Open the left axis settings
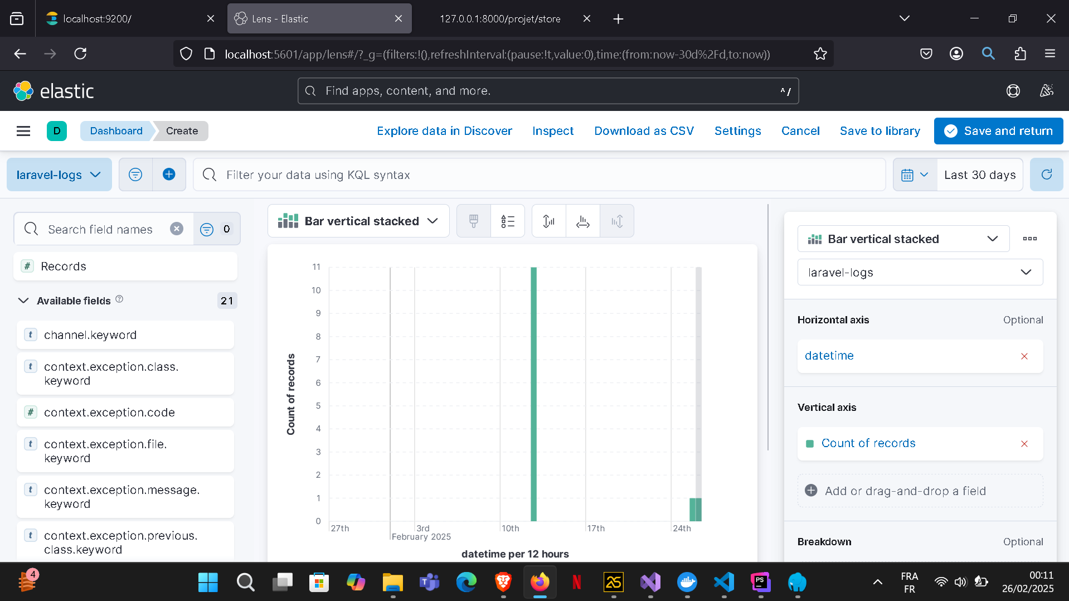Screen dimensions: 1069x601 tap(549, 221)
